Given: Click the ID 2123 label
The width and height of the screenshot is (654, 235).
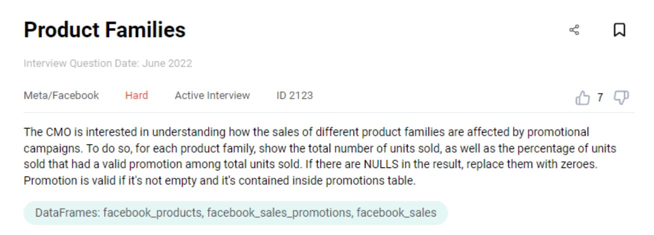Looking at the screenshot, I should coord(294,95).
